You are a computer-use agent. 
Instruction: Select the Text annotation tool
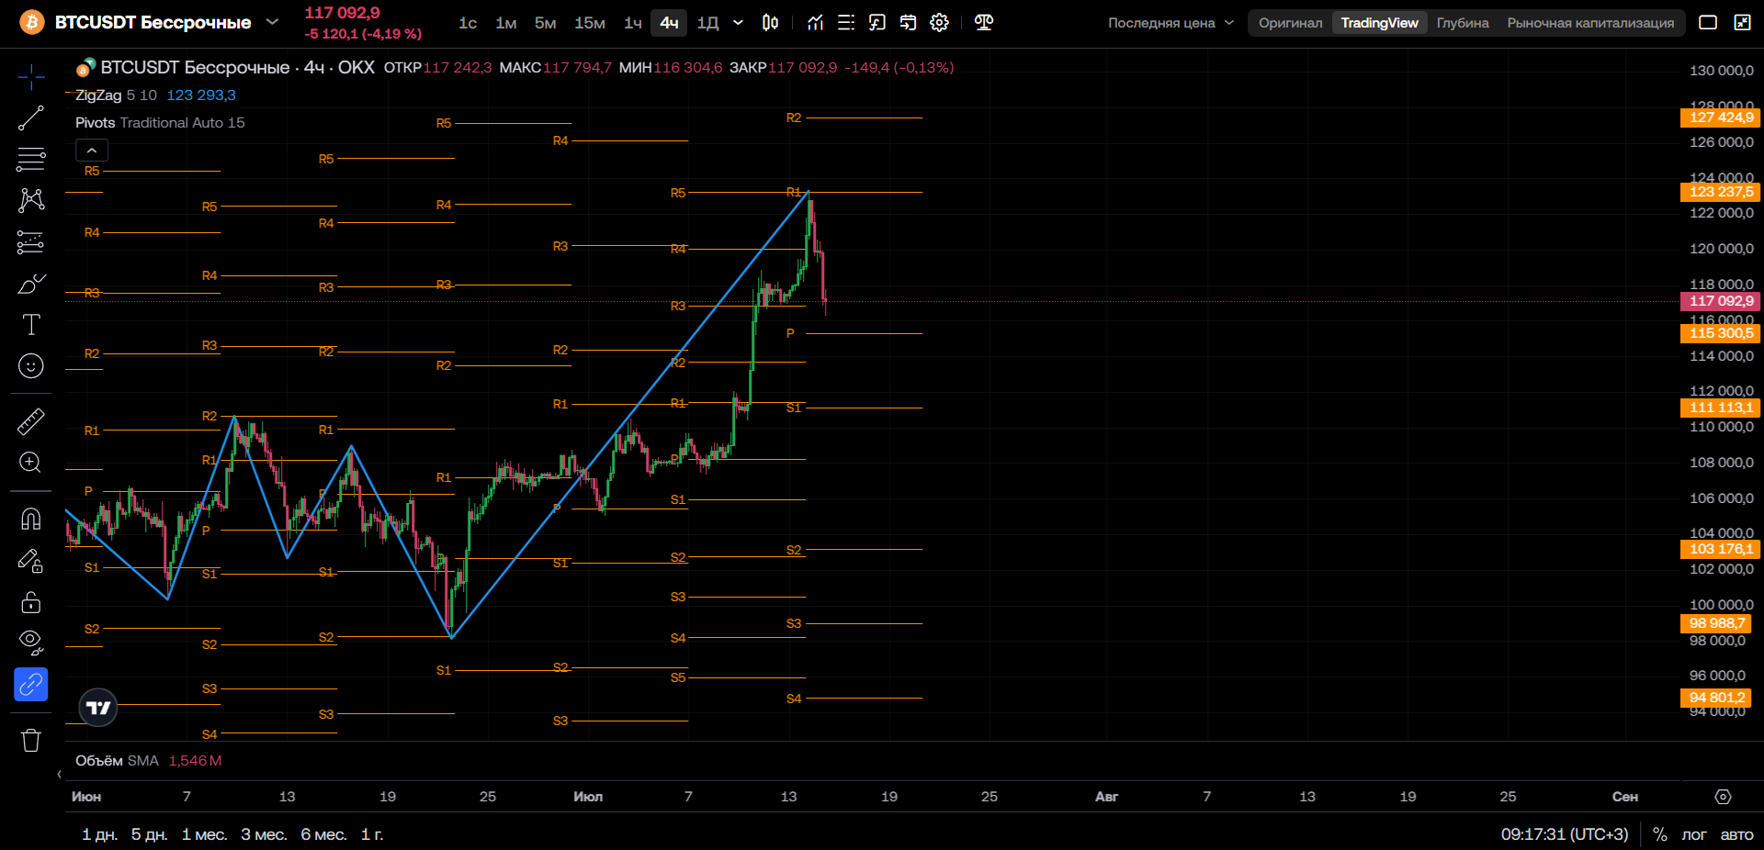(x=31, y=325)
